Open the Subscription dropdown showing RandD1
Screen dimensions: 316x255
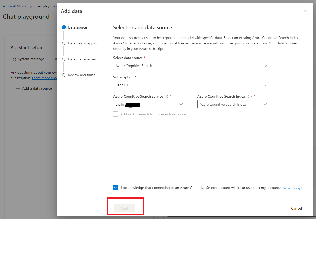265,85
